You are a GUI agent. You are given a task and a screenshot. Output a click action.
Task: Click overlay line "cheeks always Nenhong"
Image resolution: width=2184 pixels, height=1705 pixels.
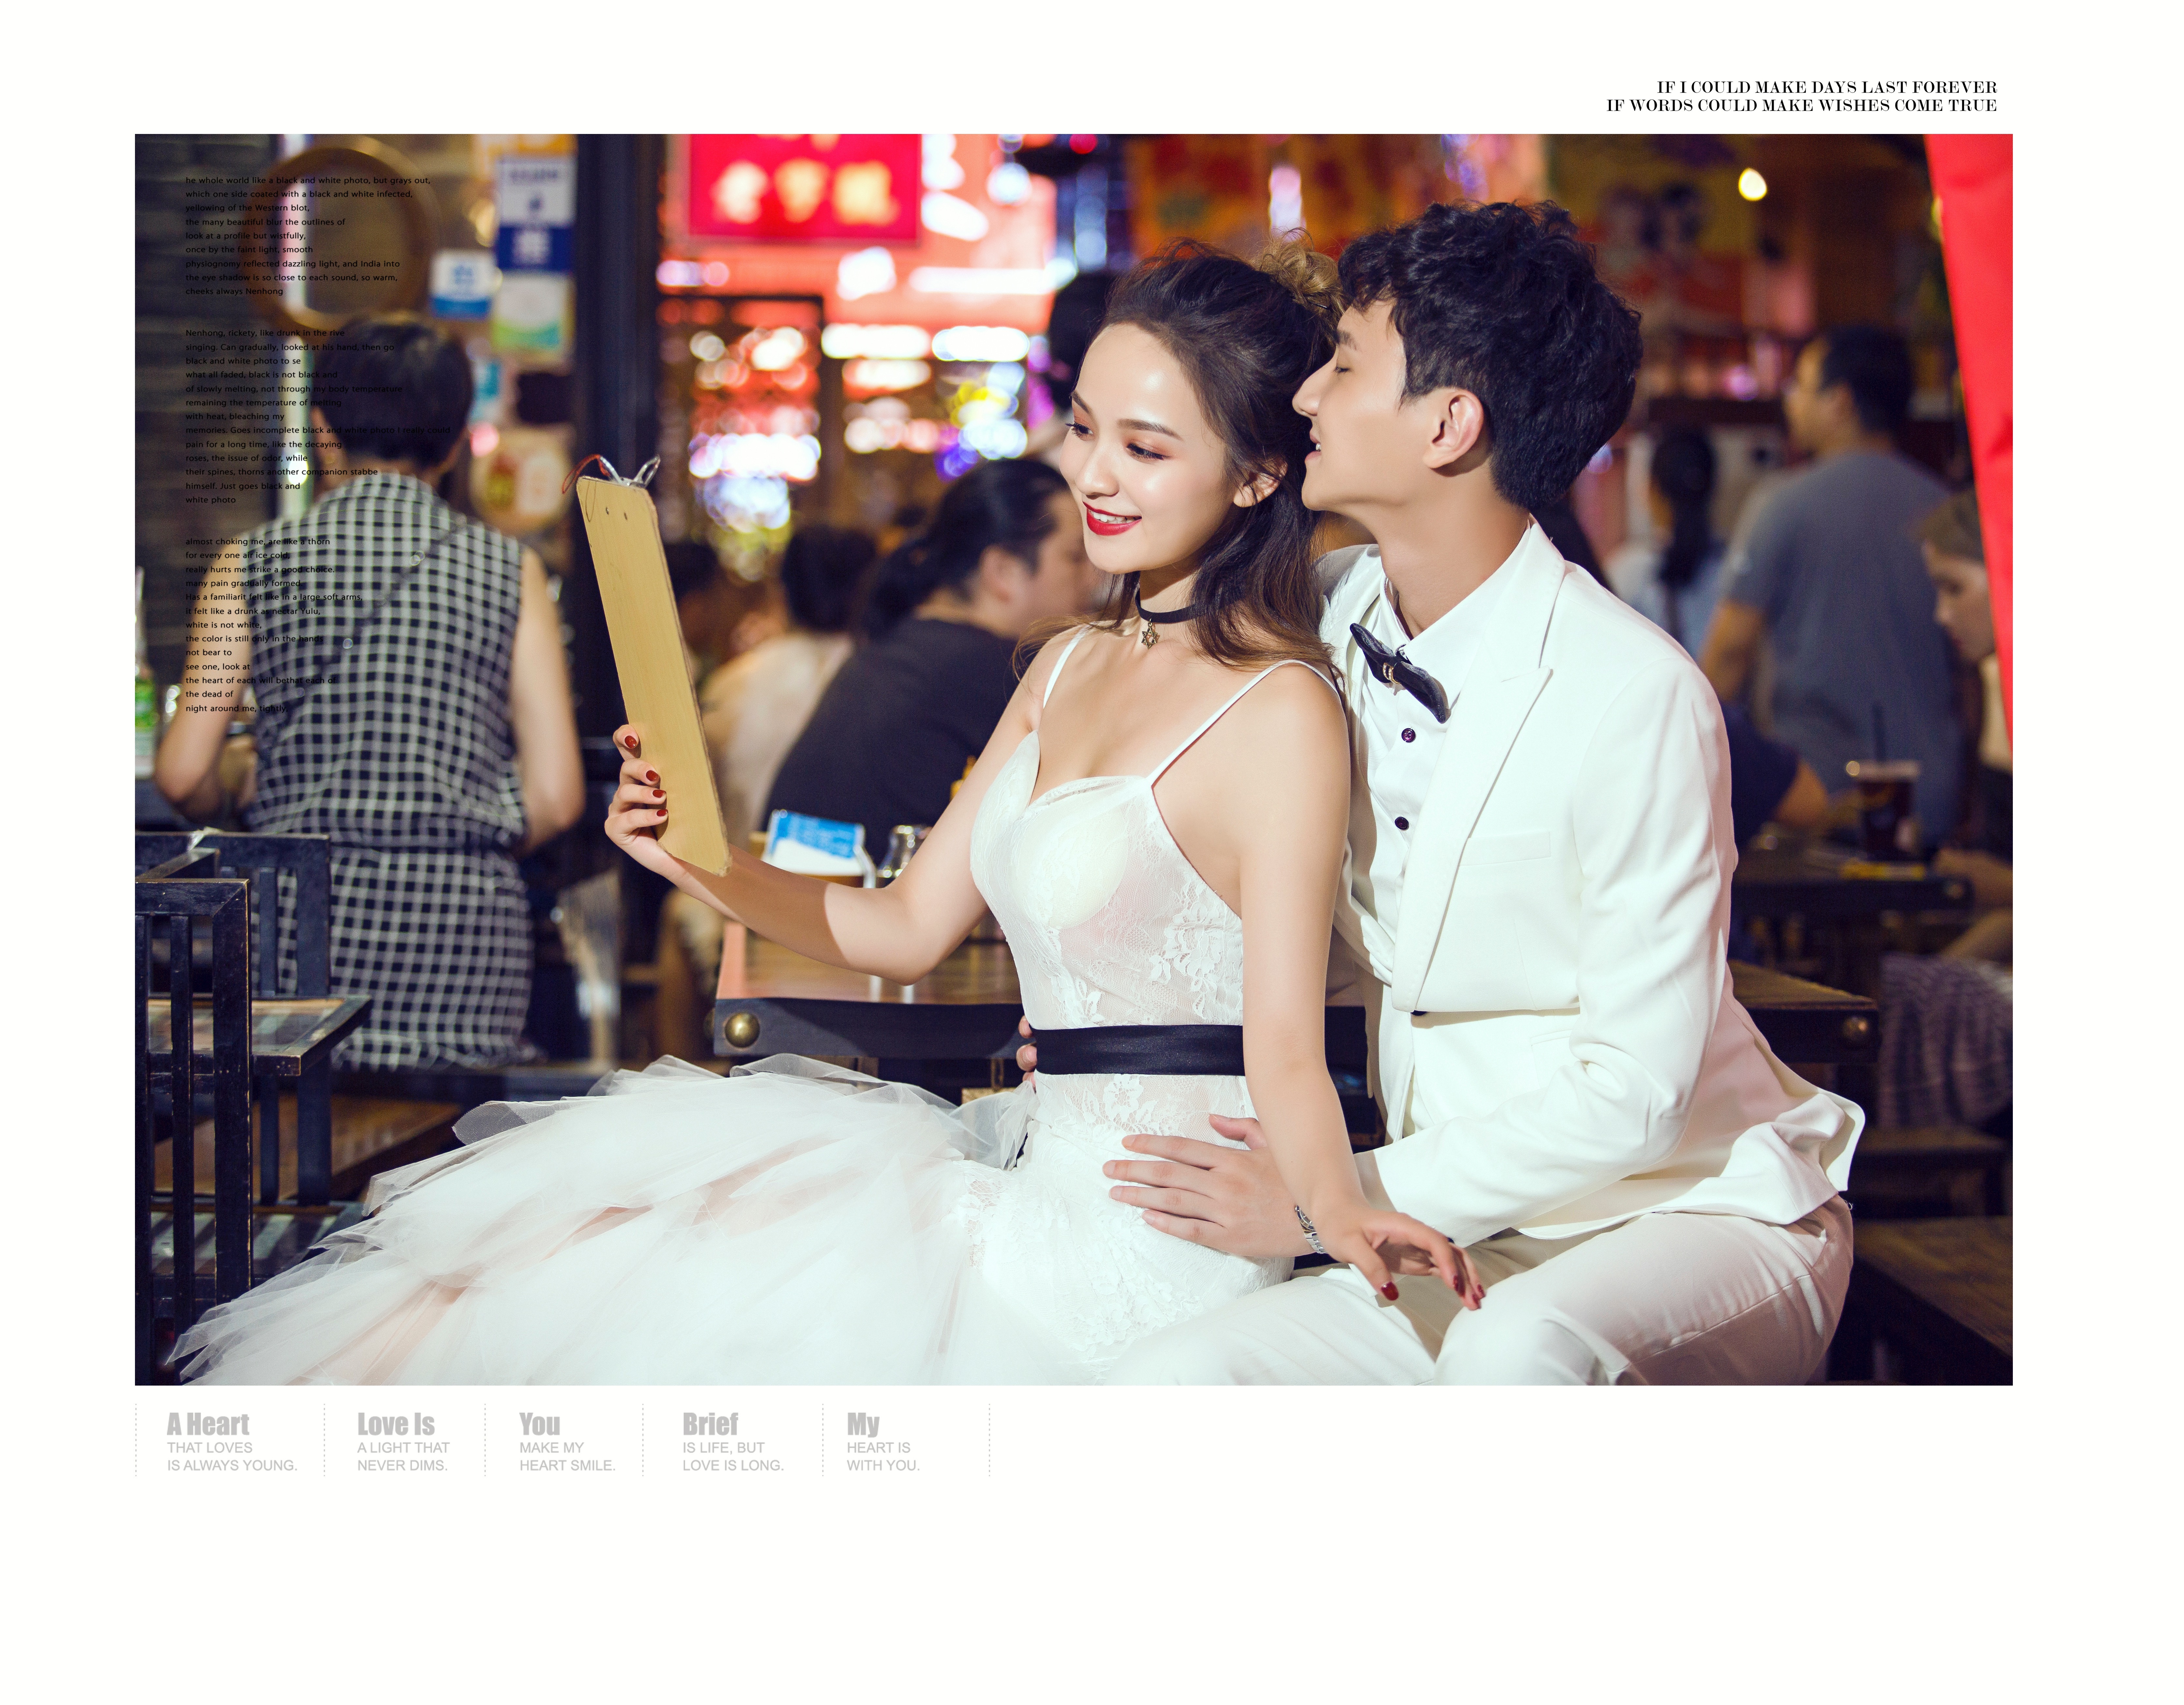click(234, 291)
